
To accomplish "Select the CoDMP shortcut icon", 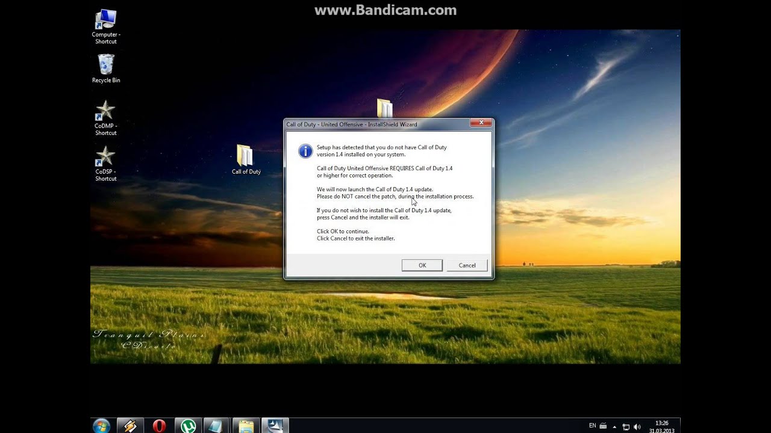I will point(105,118).
